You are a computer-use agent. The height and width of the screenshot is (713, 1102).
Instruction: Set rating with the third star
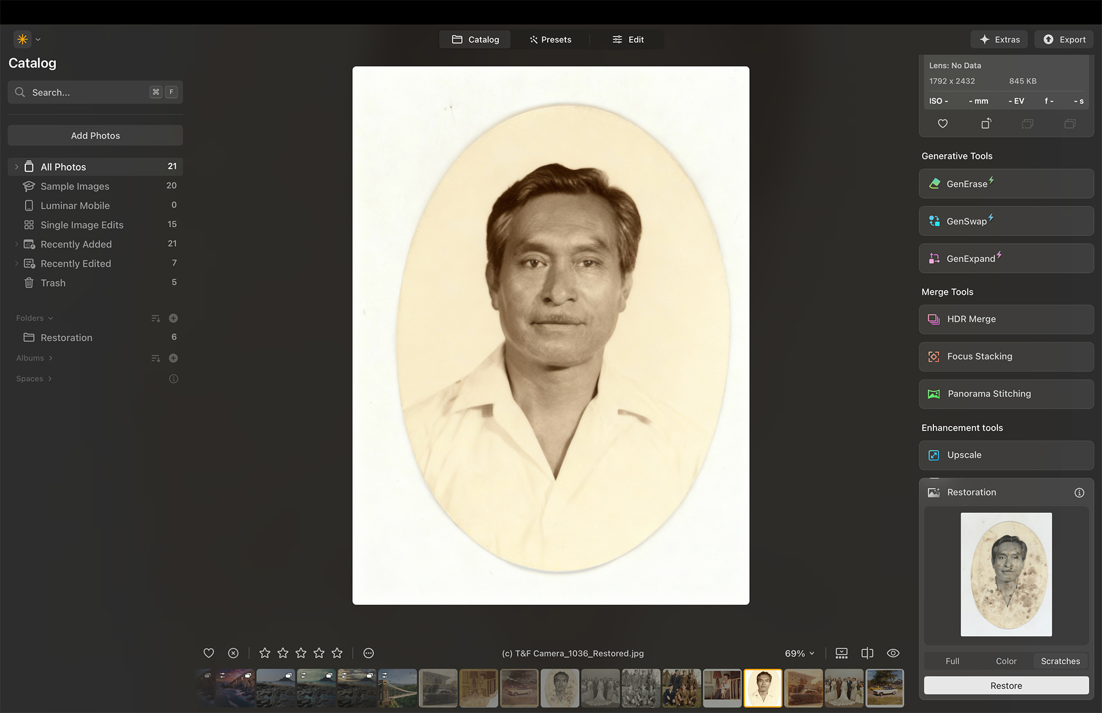point(301,653)
